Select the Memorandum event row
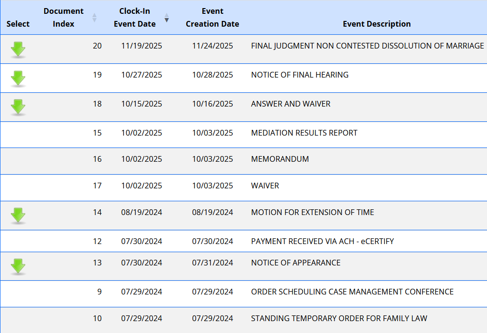Screen dimensions: 487x333 (x=280, y=159)
